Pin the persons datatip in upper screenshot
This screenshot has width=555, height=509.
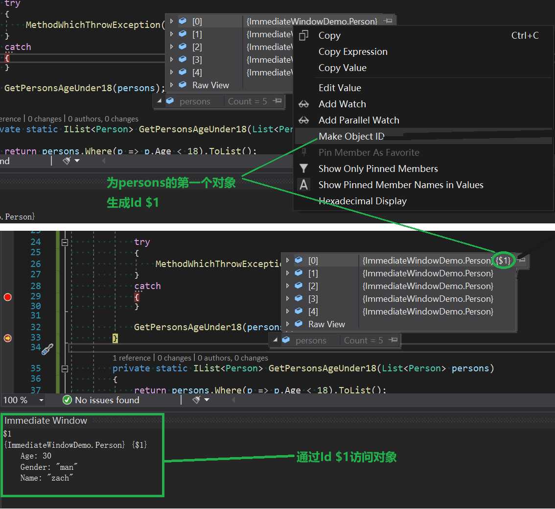click(277, 101)
